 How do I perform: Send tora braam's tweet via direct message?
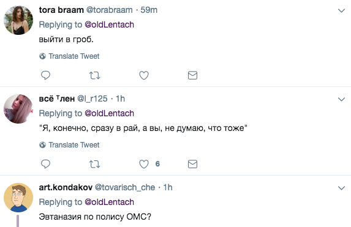click(x=192, y=75)
